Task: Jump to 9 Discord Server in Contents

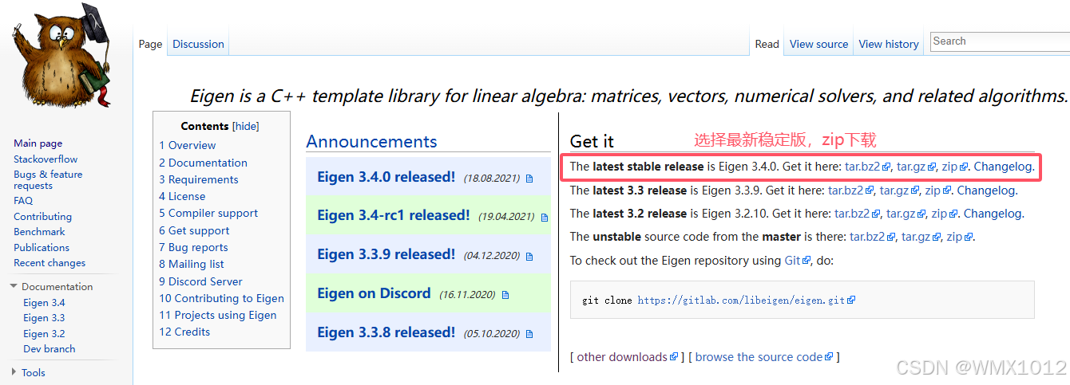Action: (200, 281)
